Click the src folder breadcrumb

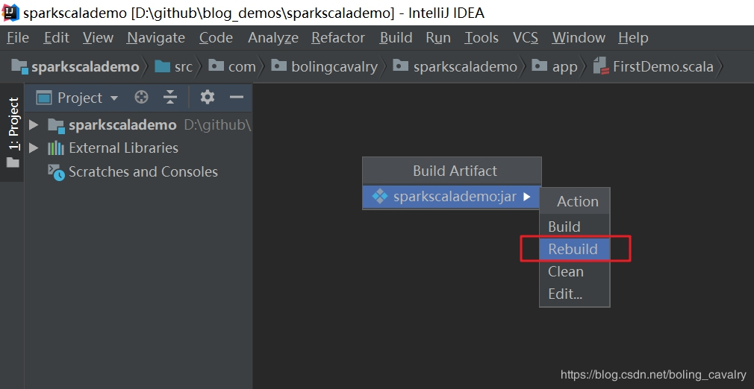click(x=174, y=66)
